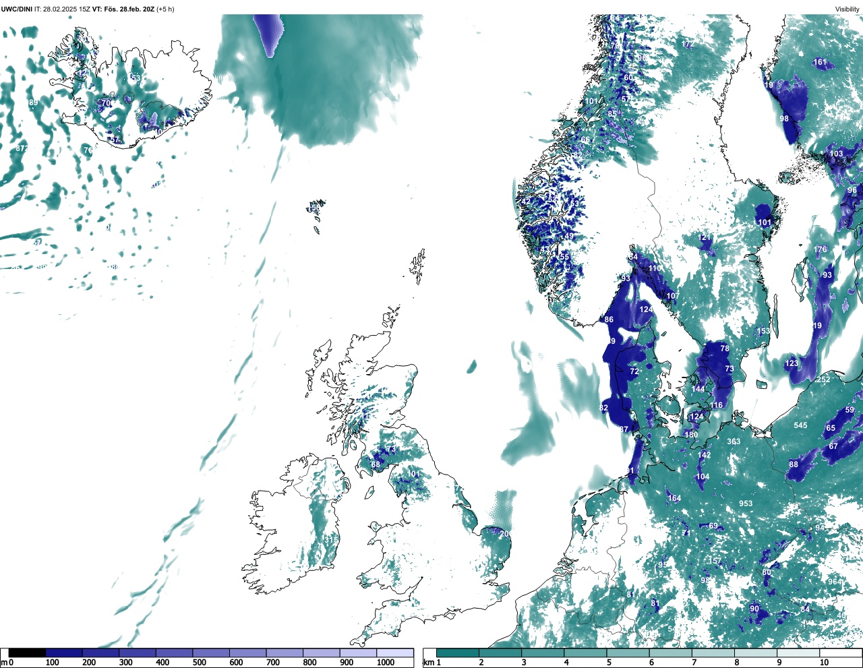Select the dark teal 1–2 km legend swatch

458,652
